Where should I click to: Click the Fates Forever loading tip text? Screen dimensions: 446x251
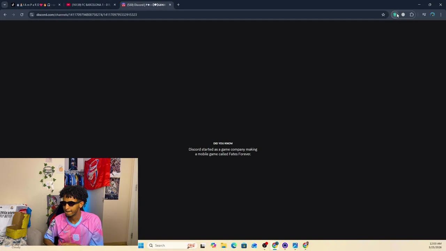(223, 152)
